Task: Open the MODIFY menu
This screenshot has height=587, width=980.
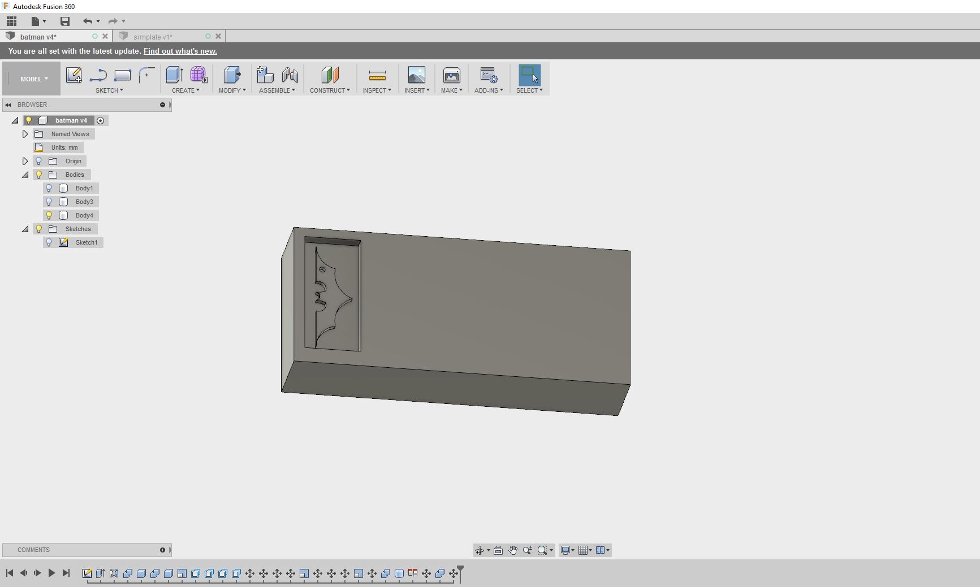Action: tap(232, 90)
